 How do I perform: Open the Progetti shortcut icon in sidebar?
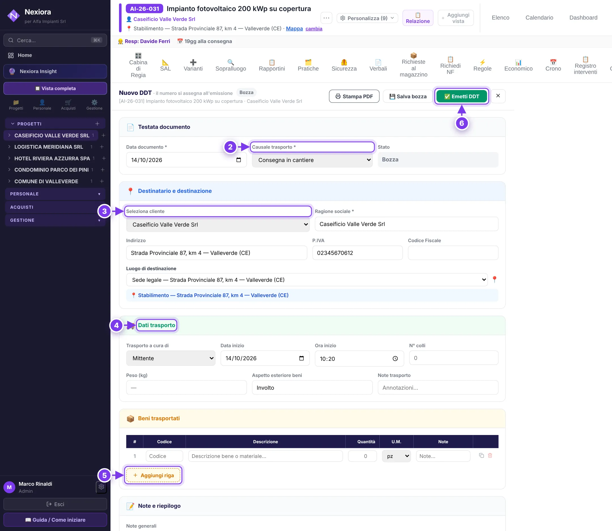[x=16, y=105]
